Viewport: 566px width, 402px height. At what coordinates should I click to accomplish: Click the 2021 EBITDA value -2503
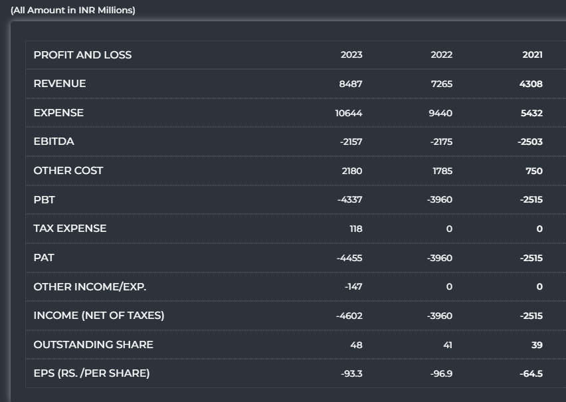click(x=531, y=142)
